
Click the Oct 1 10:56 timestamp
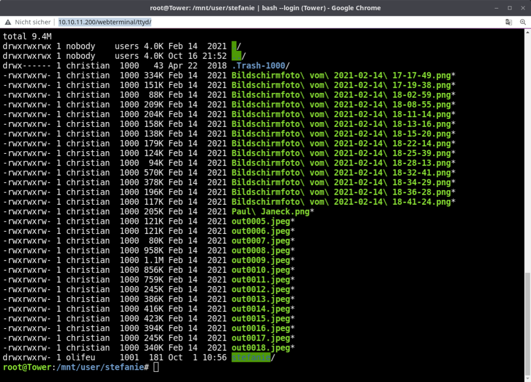198,357
